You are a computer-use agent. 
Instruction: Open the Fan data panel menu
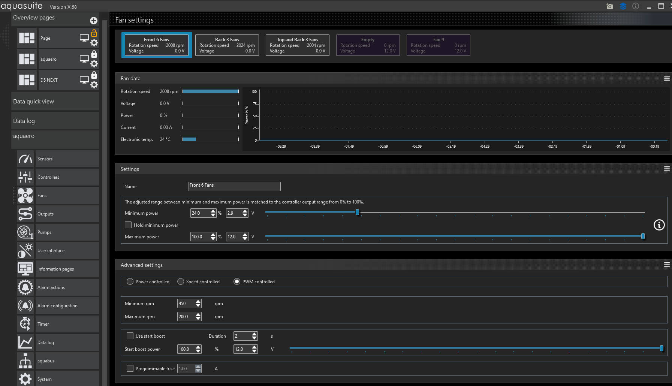pyautogui.click(x=667, y=78)
